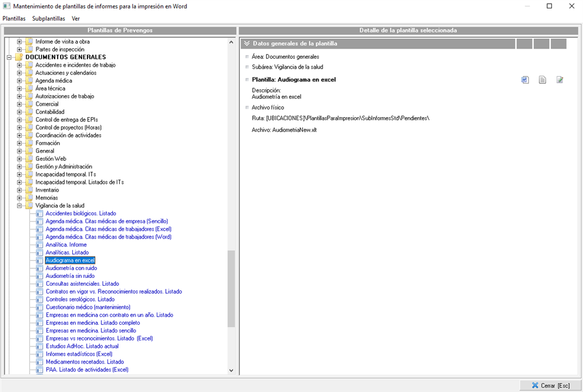The image size is (583, 392).
Task: Select the Audiometría sin ruido template
Action: pos(71,276)
